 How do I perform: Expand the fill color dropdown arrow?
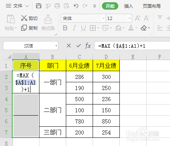click(124, 28)
